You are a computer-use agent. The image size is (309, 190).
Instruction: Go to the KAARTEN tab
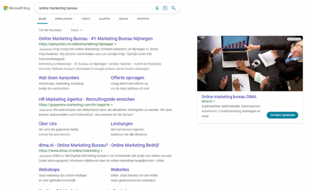point(105,19)
